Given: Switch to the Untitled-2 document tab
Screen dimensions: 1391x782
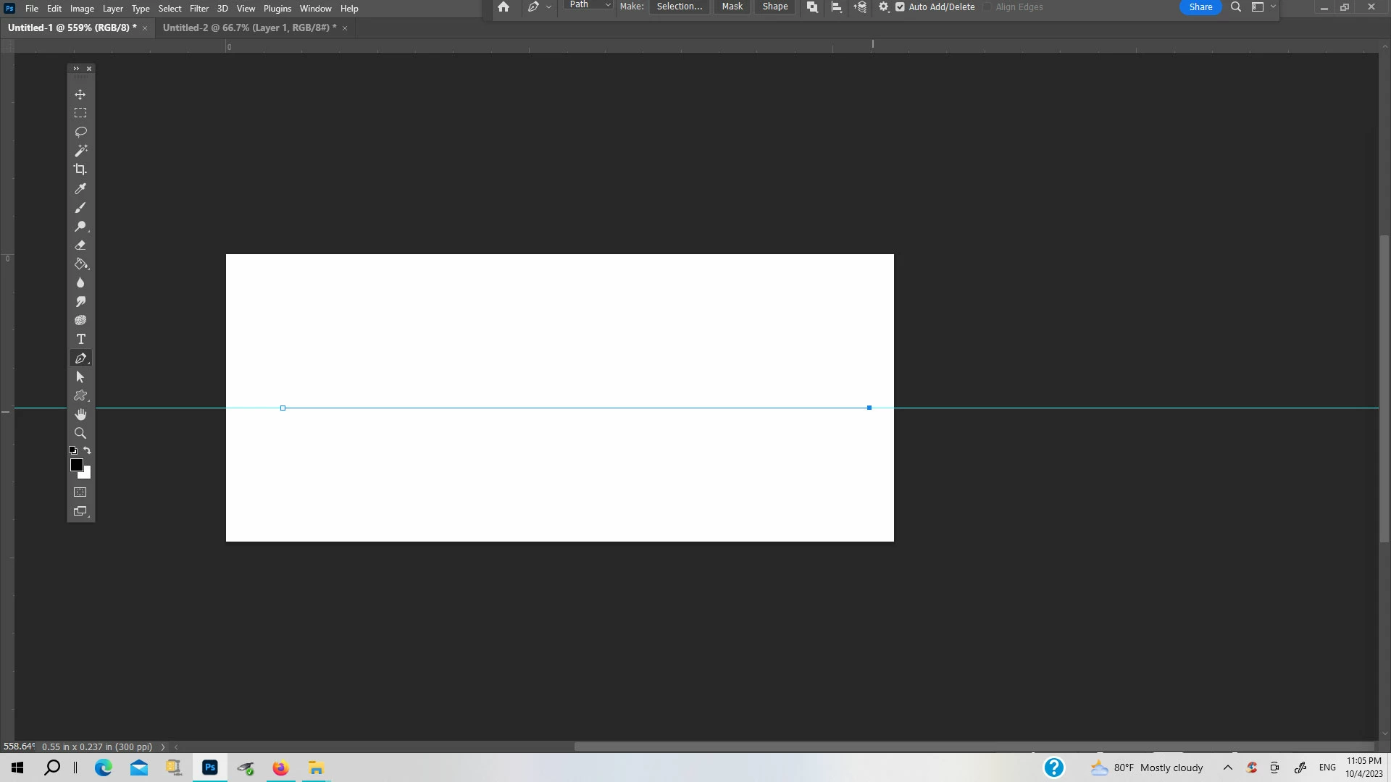Looking at the screenshot, I should [248, 28].
